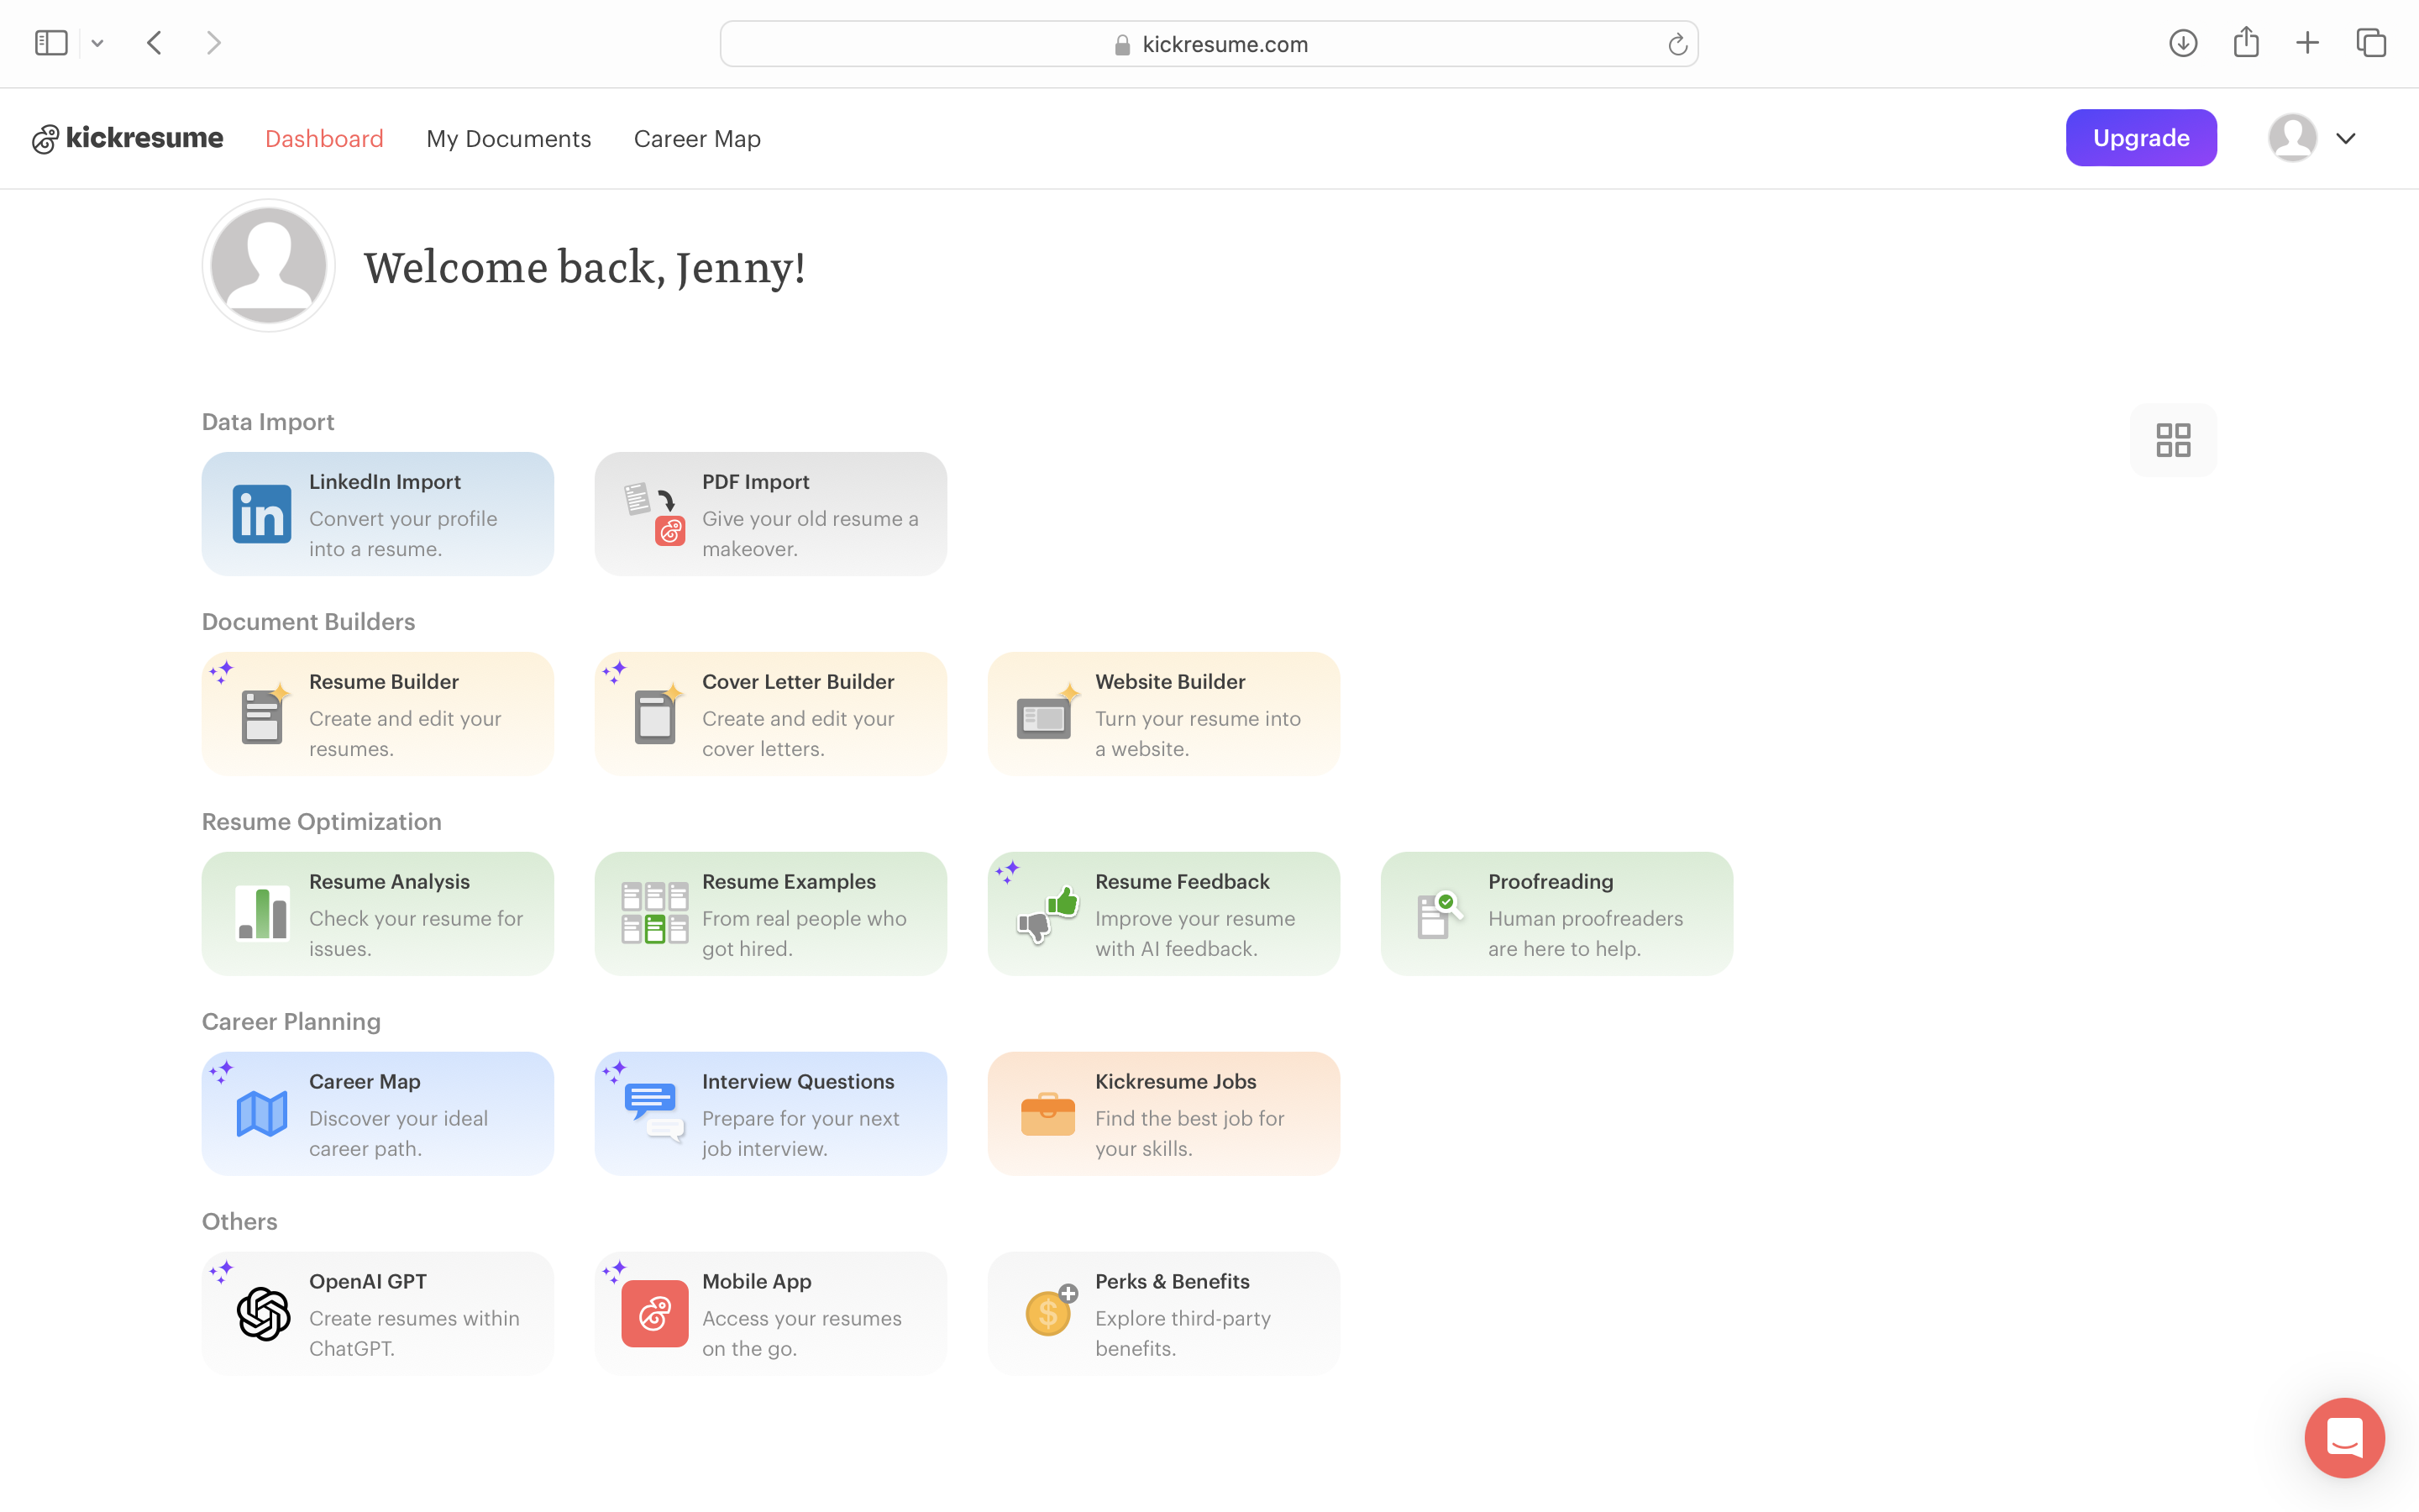The height and width of the screenshot is (1512, 2419).
Task: Open the Intercom chat bubble
Action: (2343, 1437)
